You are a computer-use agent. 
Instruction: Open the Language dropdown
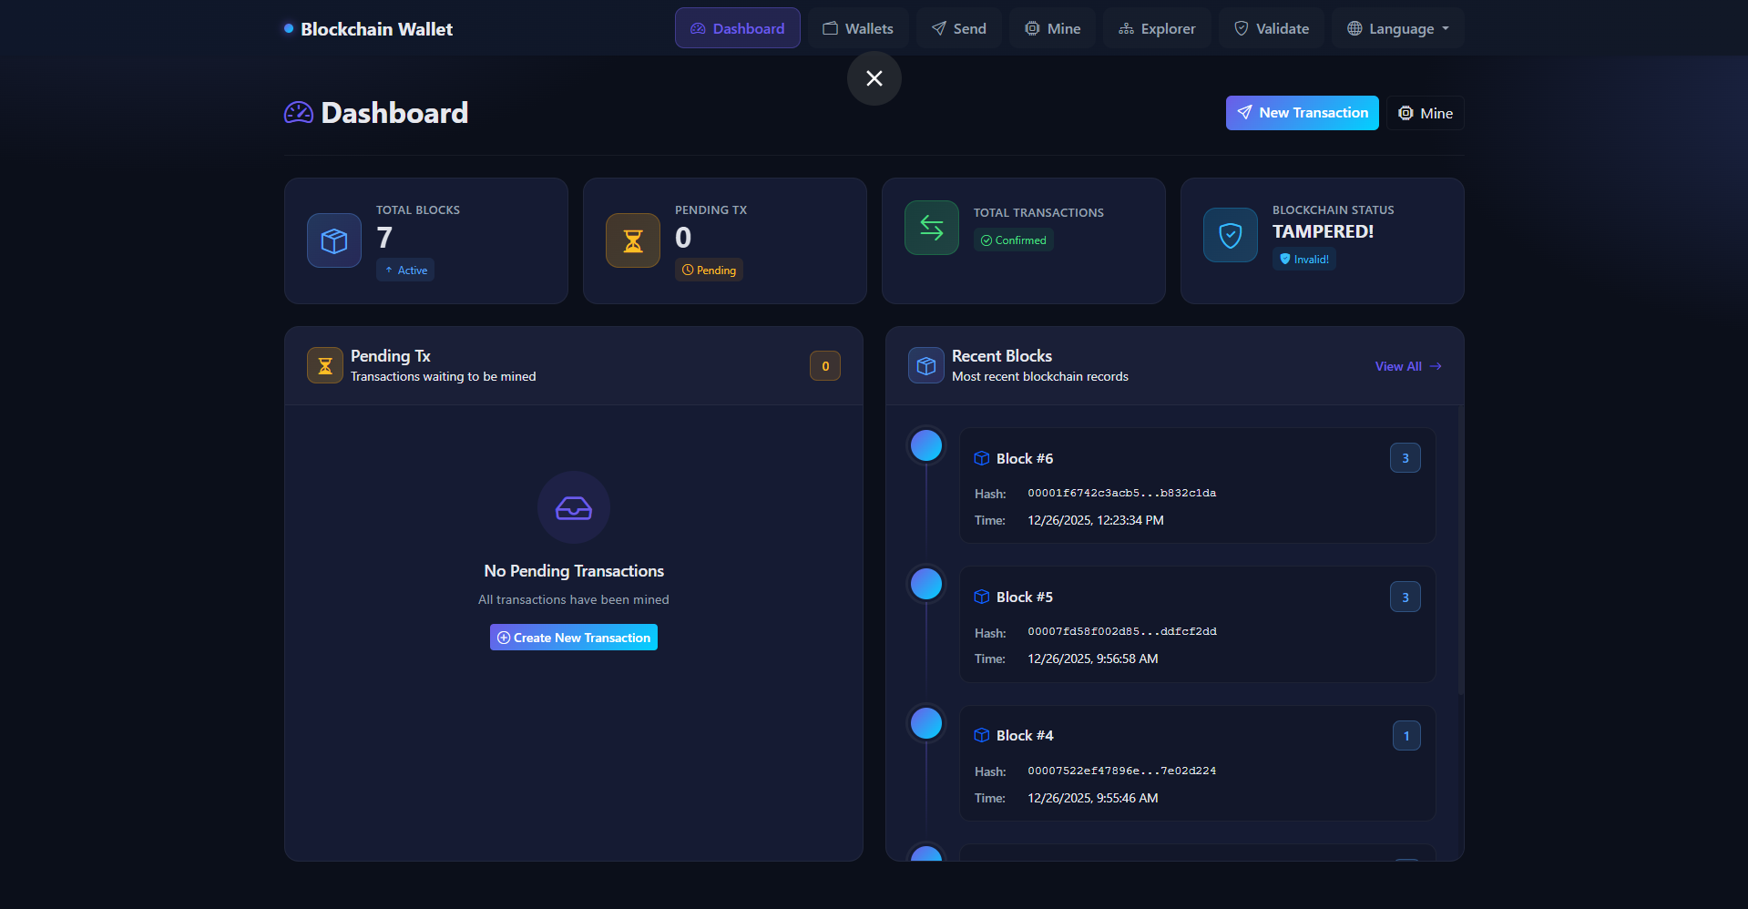[1397, 27]
